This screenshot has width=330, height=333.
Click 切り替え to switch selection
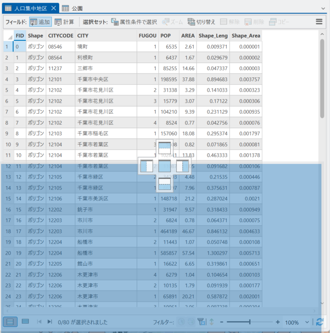click(201, 22)
